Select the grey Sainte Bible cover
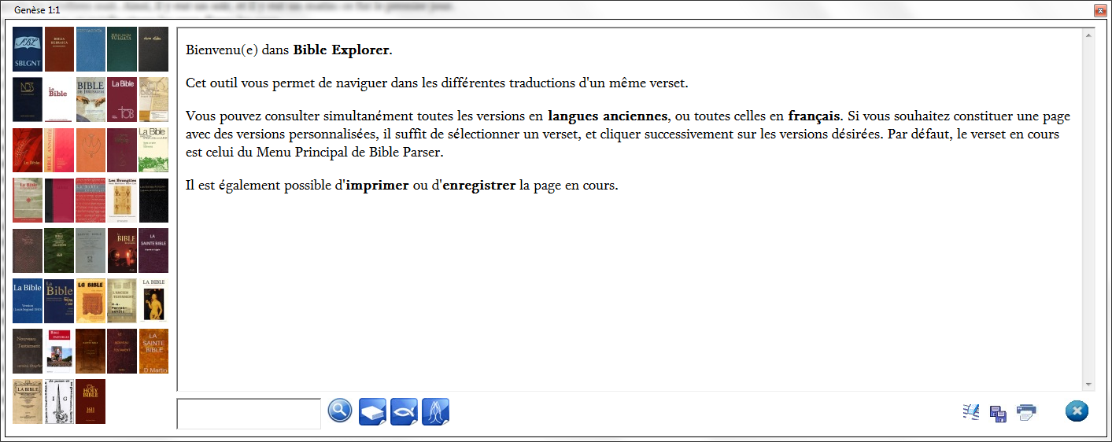1112x442 pixels. click(91, 251)
